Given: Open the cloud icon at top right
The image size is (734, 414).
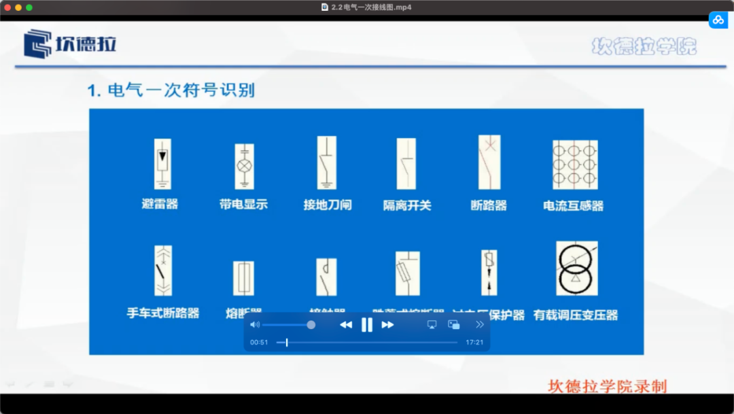Looking at the screenshot, I should (x=718, y=20).
